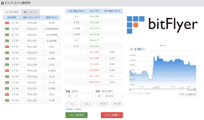Click the bid price 933,947
The height and width of the screenshot is (120, 204).
[x=94, y=58]
